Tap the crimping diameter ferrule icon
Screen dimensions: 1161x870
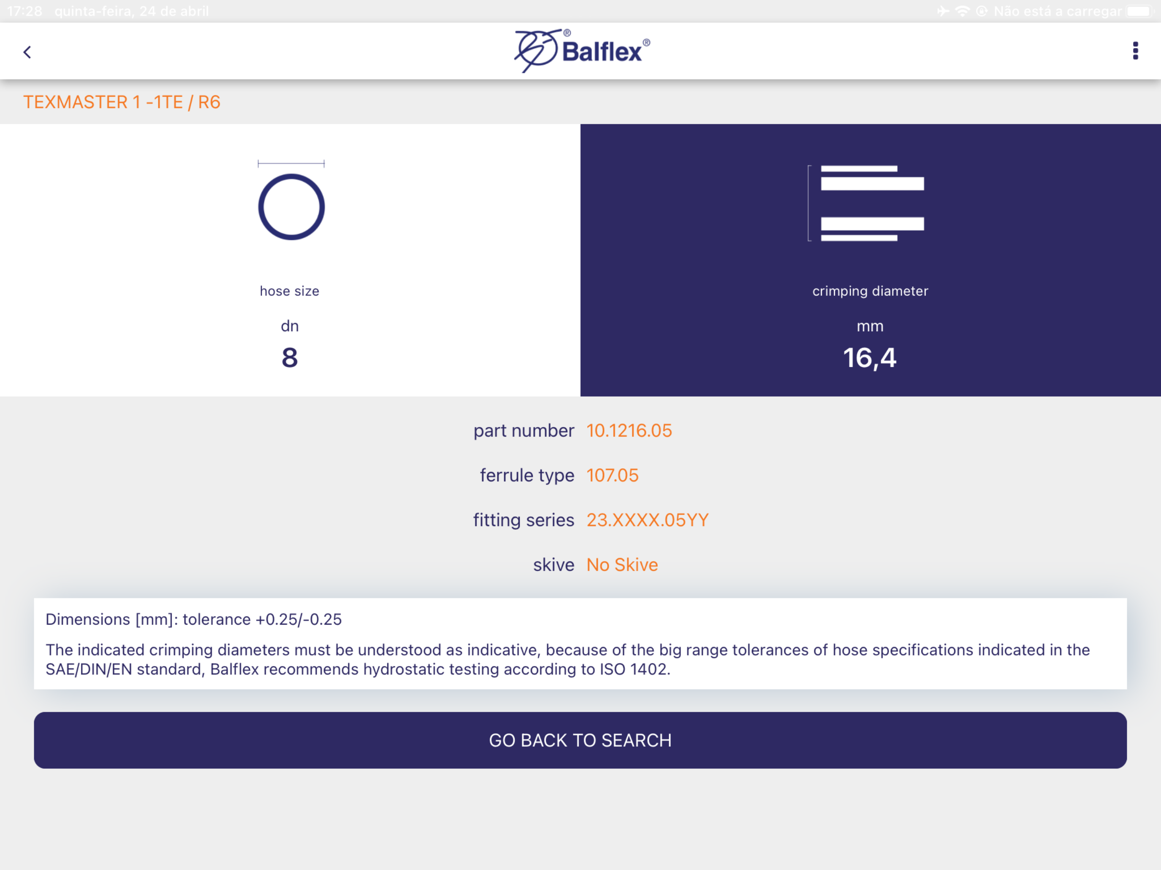click(x=867, y=203)
